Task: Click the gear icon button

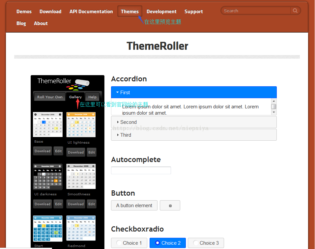Action: [x=170, y=206]
